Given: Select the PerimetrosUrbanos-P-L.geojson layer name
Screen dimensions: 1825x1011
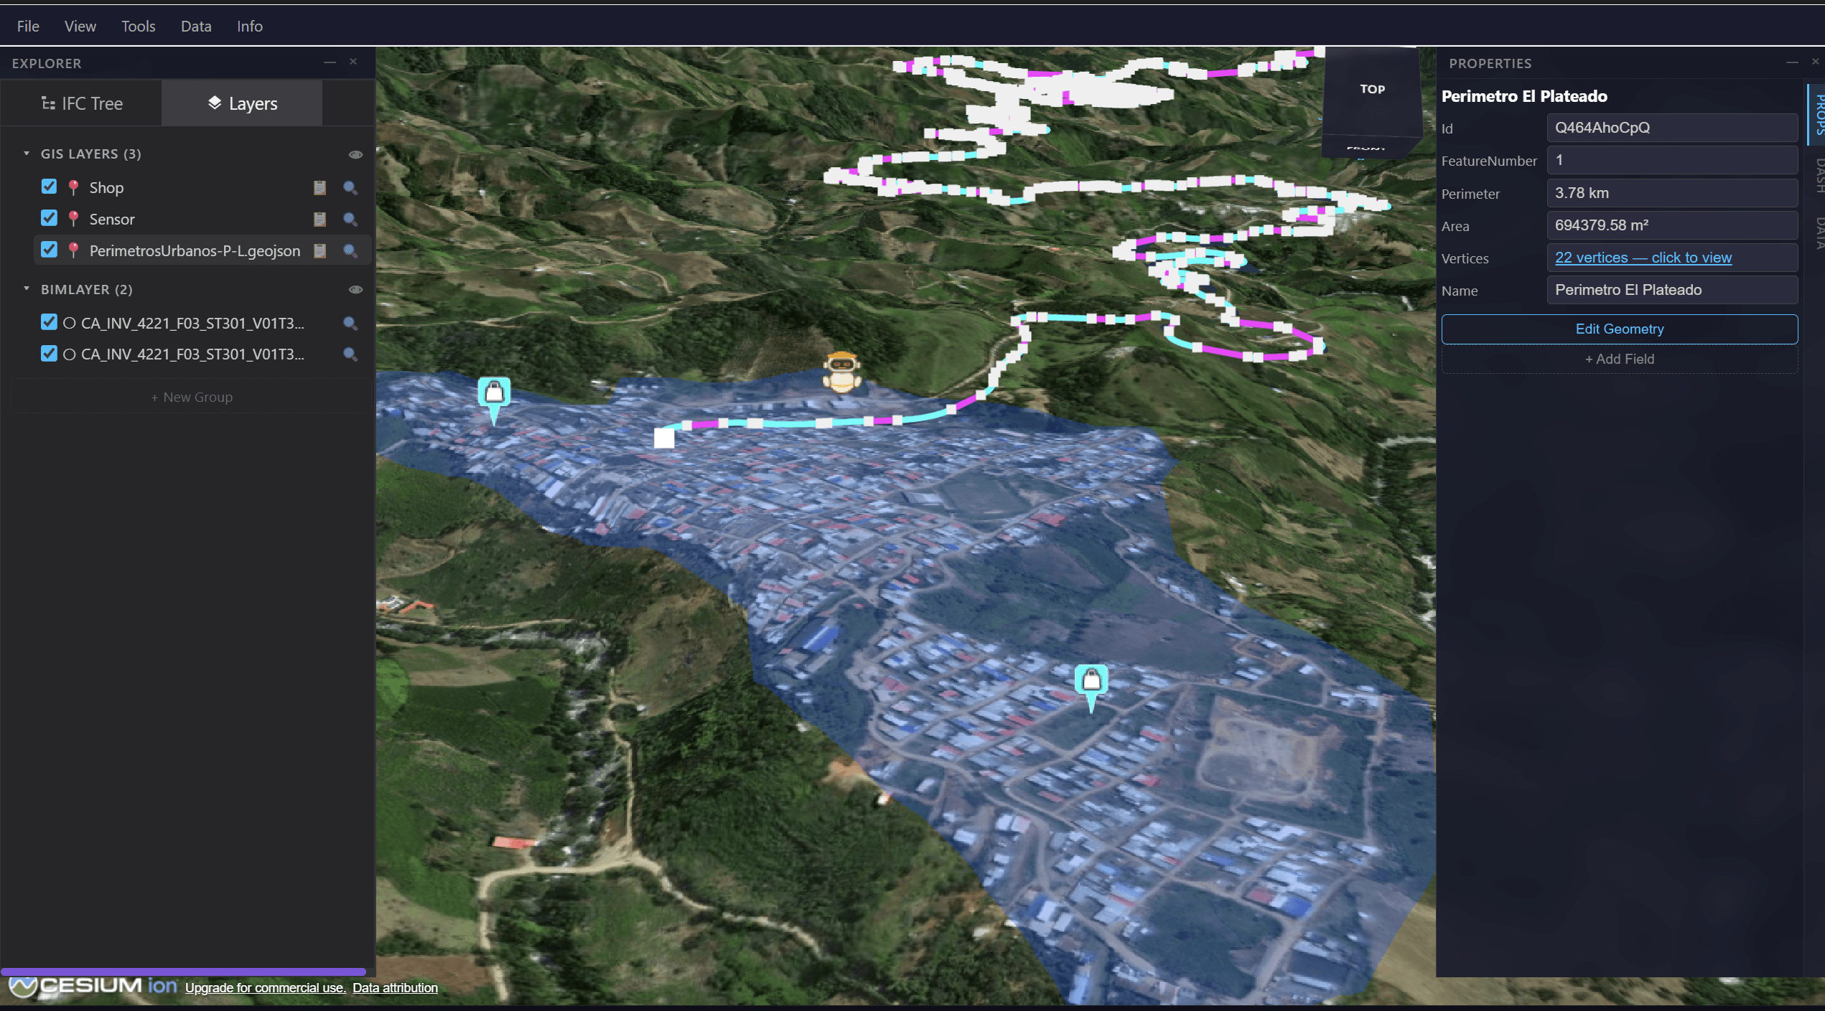Looking at the screenshot, I should (x=195, y=250).
